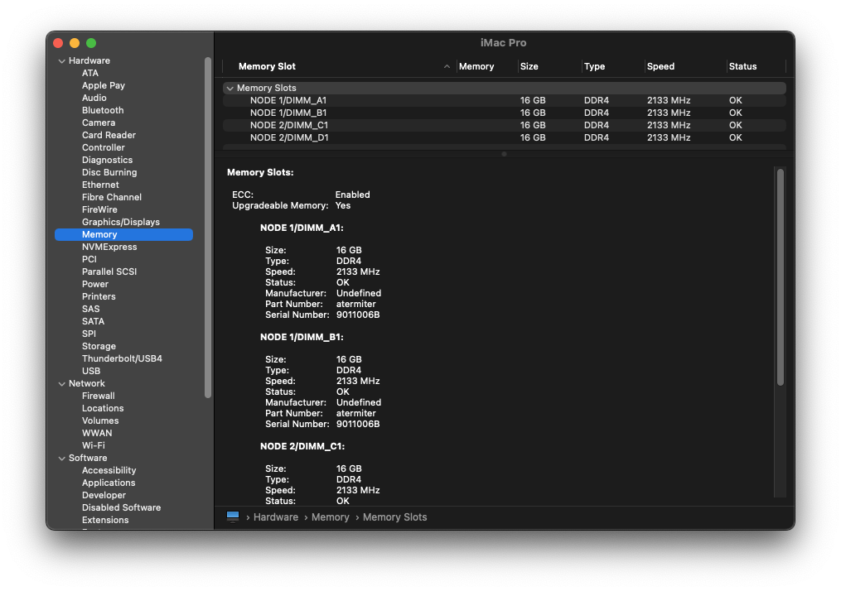841x591 pixels.
Task: Select SPI in the sidebar
Action: pos(89,334)
